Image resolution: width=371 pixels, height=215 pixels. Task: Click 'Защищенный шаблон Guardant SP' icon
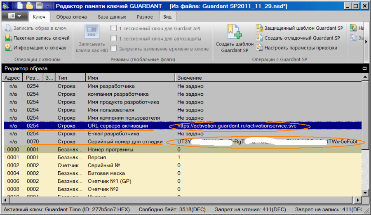pyautogui.click(x=259, y=28)
